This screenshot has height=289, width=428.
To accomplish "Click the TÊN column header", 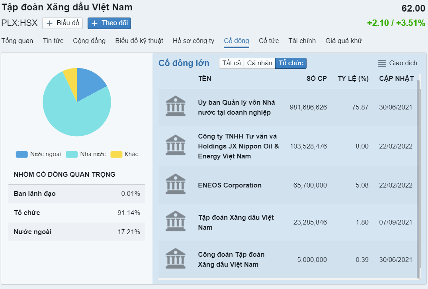I will point(205,78).
